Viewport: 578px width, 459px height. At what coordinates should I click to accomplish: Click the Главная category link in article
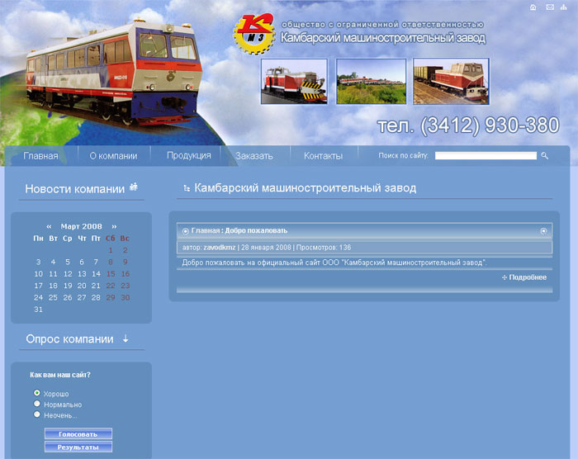pyautogui.click(x=206, y=230)
